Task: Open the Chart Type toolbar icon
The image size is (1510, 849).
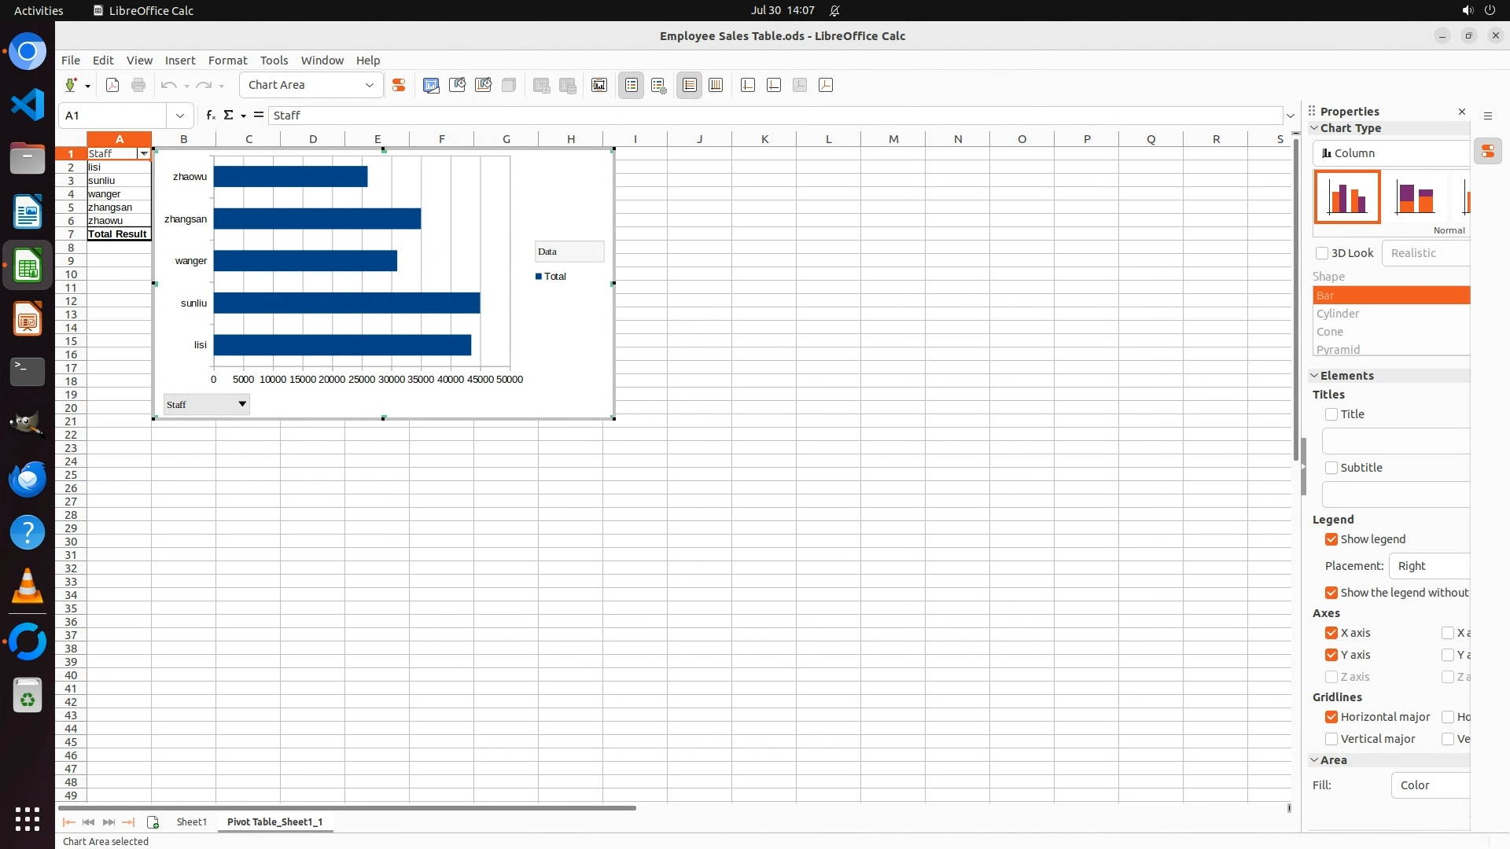Action: point(431,86)
